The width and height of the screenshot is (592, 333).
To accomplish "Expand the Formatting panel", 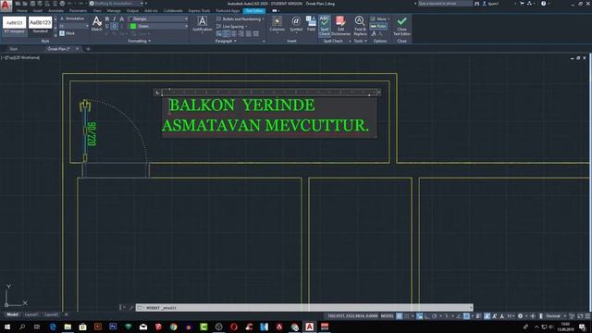I will point(139,41).
